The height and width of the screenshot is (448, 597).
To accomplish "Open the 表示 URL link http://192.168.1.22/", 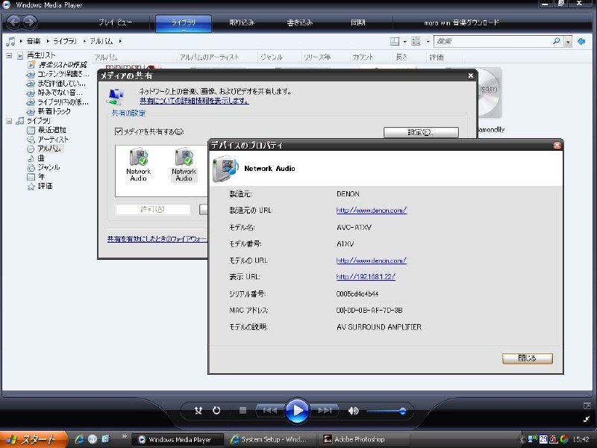I will click(366, 277).
